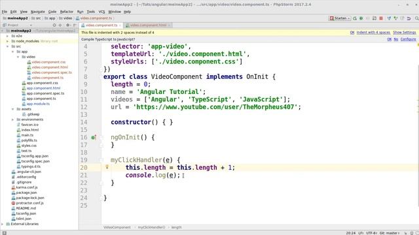Click 20:24 cursor position in status bar
The height and width of the screenshot is (235, 419).
coord(351,233)
